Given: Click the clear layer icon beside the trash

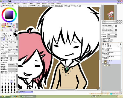Looking at the screenshot, I should [108, 46].
